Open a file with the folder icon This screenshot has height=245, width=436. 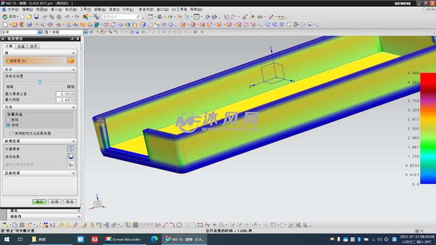(29, 17)
